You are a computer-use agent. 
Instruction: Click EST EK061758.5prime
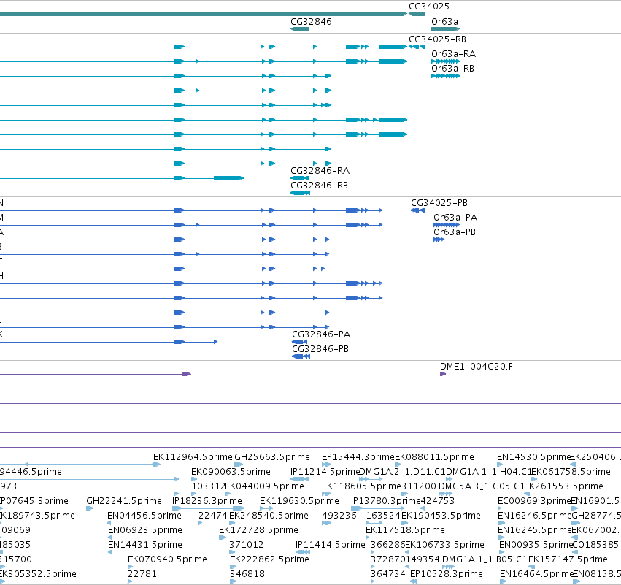571,472
